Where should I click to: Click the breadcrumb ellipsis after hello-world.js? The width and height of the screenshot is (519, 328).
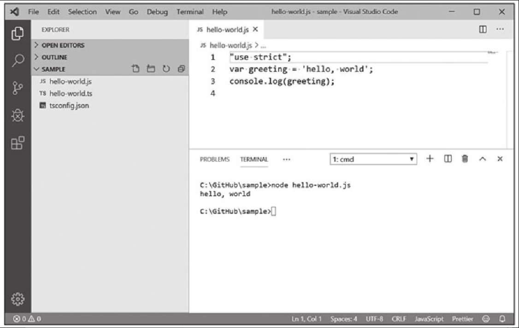pyautogui.click(x=263, y=46)
